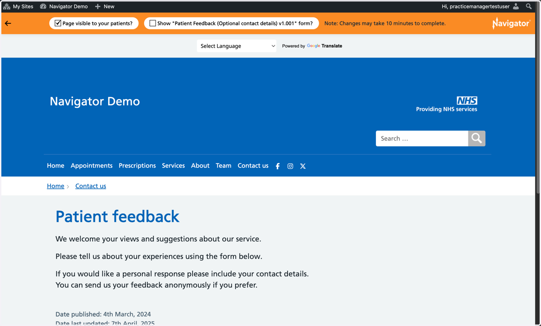The height and width of the screenshot is (326, 541).
Task: Enable Show Patient Feedback form checkbox
Action: tap(153, 23)
